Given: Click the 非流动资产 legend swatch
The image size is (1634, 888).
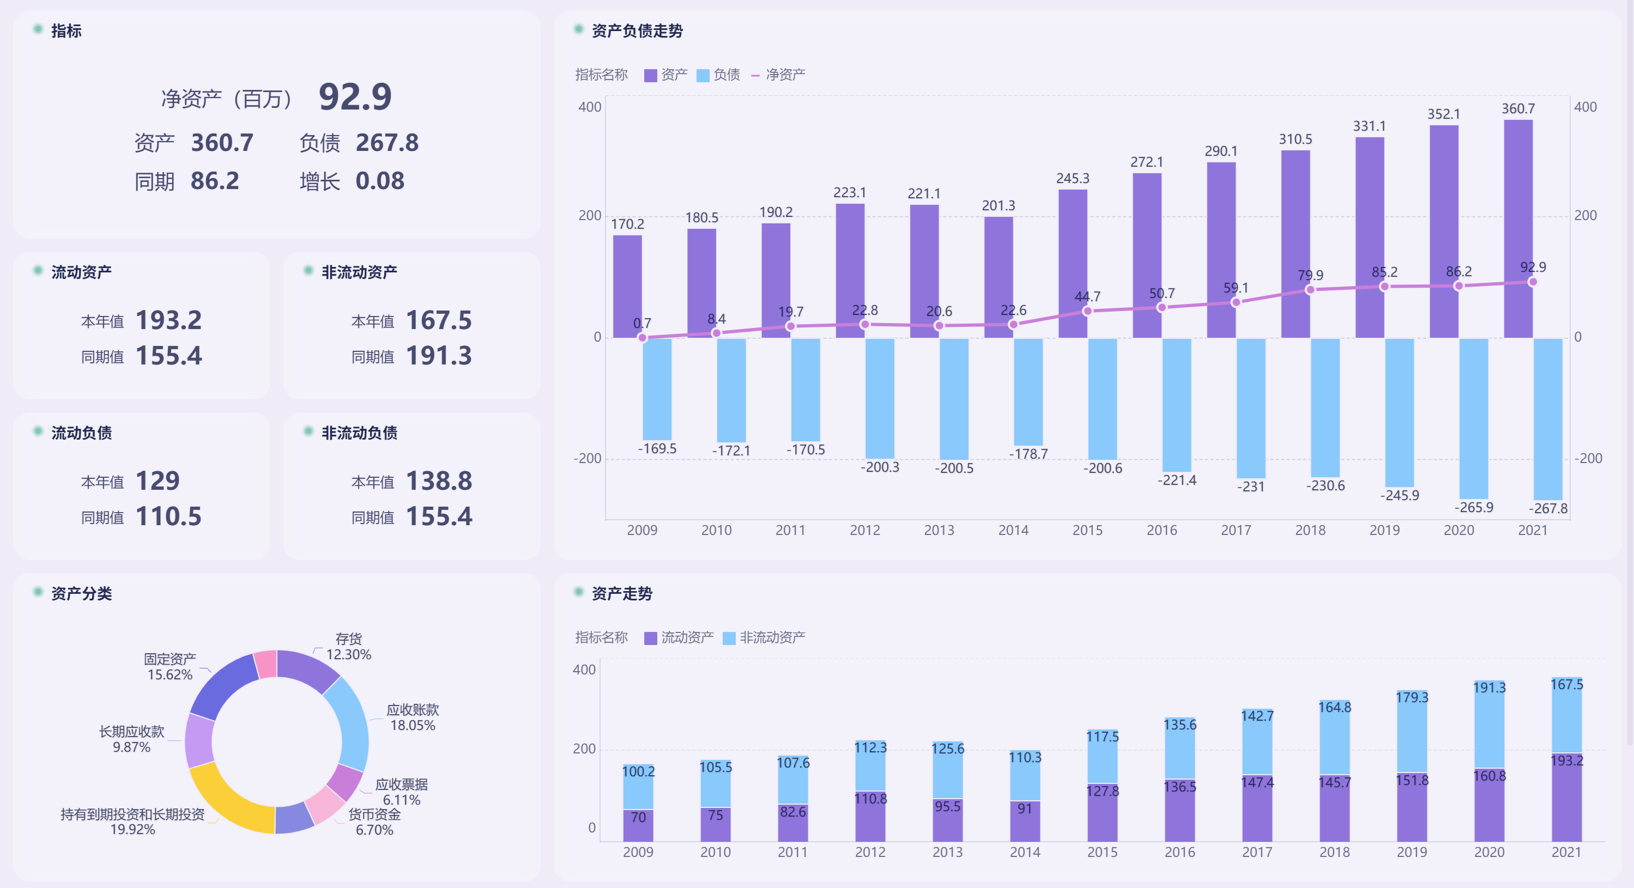Looking at the screenshot, I should pyautogui.click(x=729, y=638).
